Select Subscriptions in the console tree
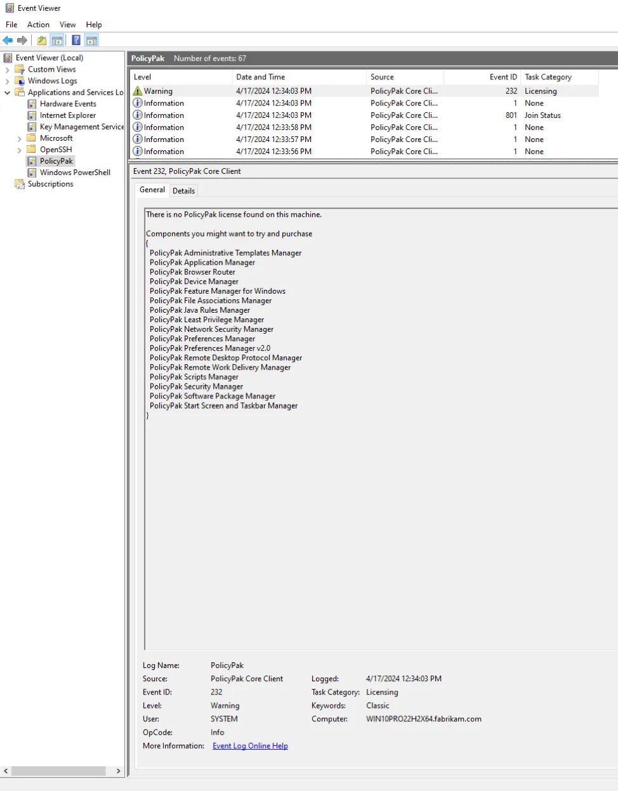Image resolution: width=618 pixels, height=791 pixels. pyautogui.click(x=50, y=184)
